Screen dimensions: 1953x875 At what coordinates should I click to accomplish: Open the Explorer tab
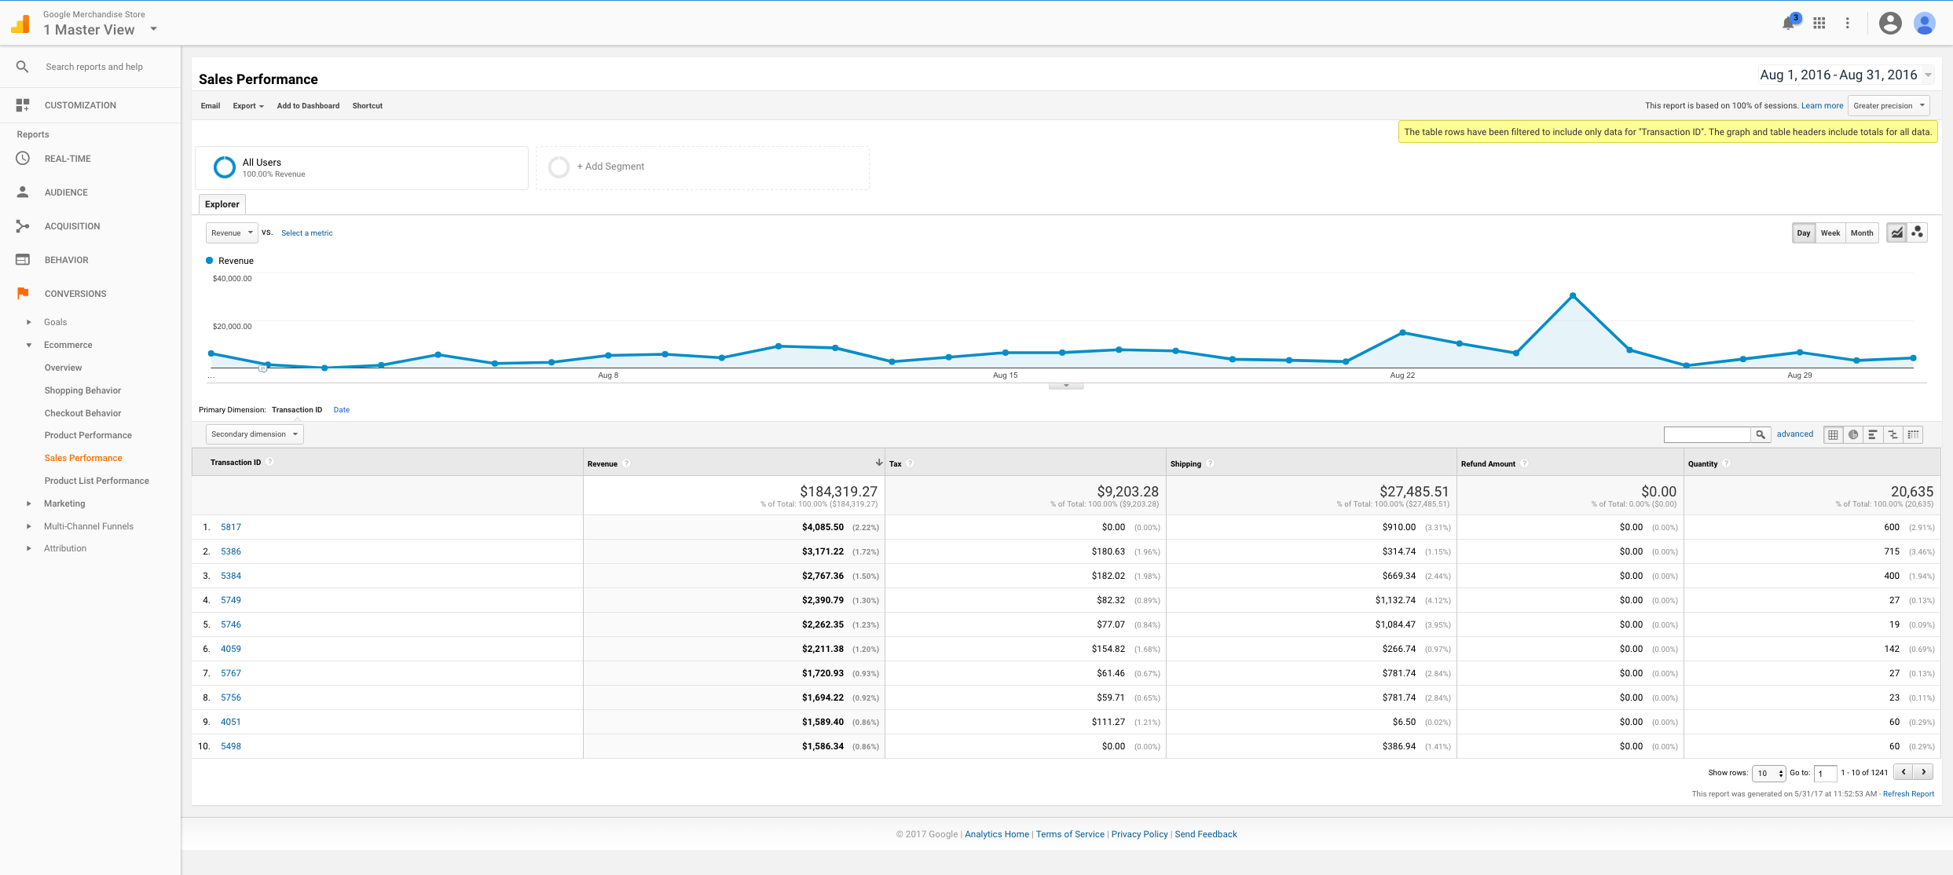tap(222, 204)
